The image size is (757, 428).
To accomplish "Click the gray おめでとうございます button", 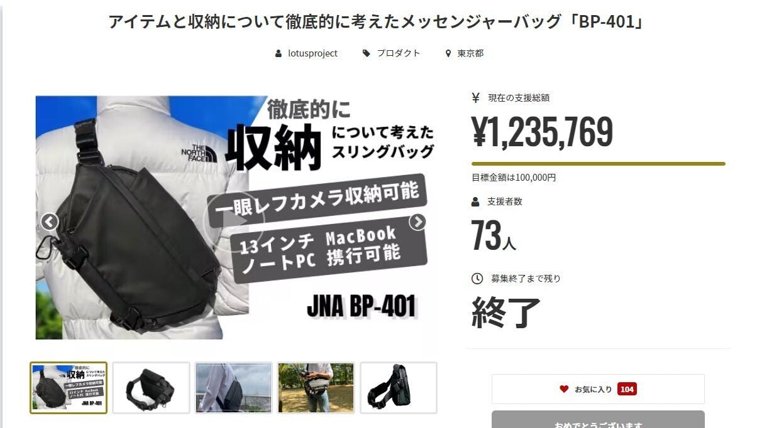I will pos(598,420).
